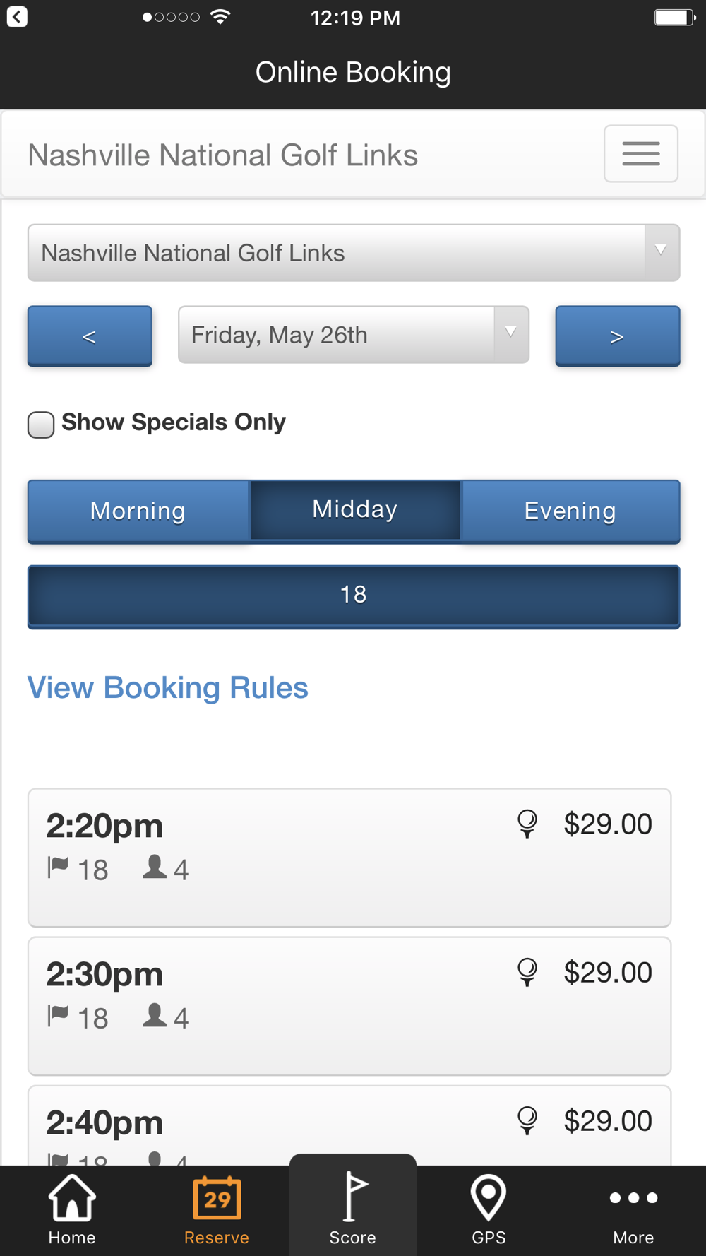The width and height of the screenshot is (706, 1256).
Task: Choose the 18 holes button
Action: 354,596
